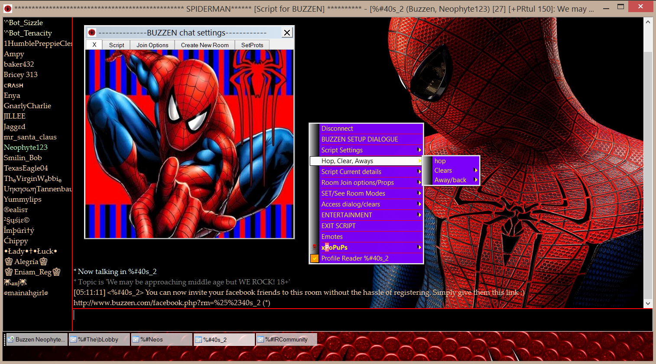Screen dimensions: 656x364
Task: Select baker432 in the nick list
Action: 19,64
